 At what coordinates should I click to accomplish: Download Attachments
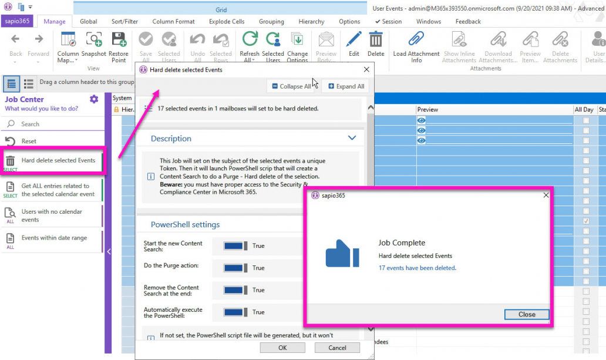click(x=498, y=47)
